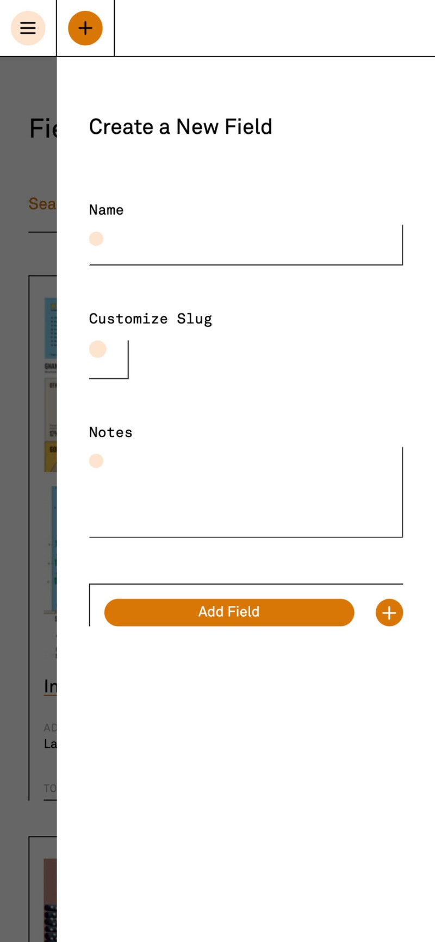Open the hamburger menu

pyautogui.click(x=28, y=28)
